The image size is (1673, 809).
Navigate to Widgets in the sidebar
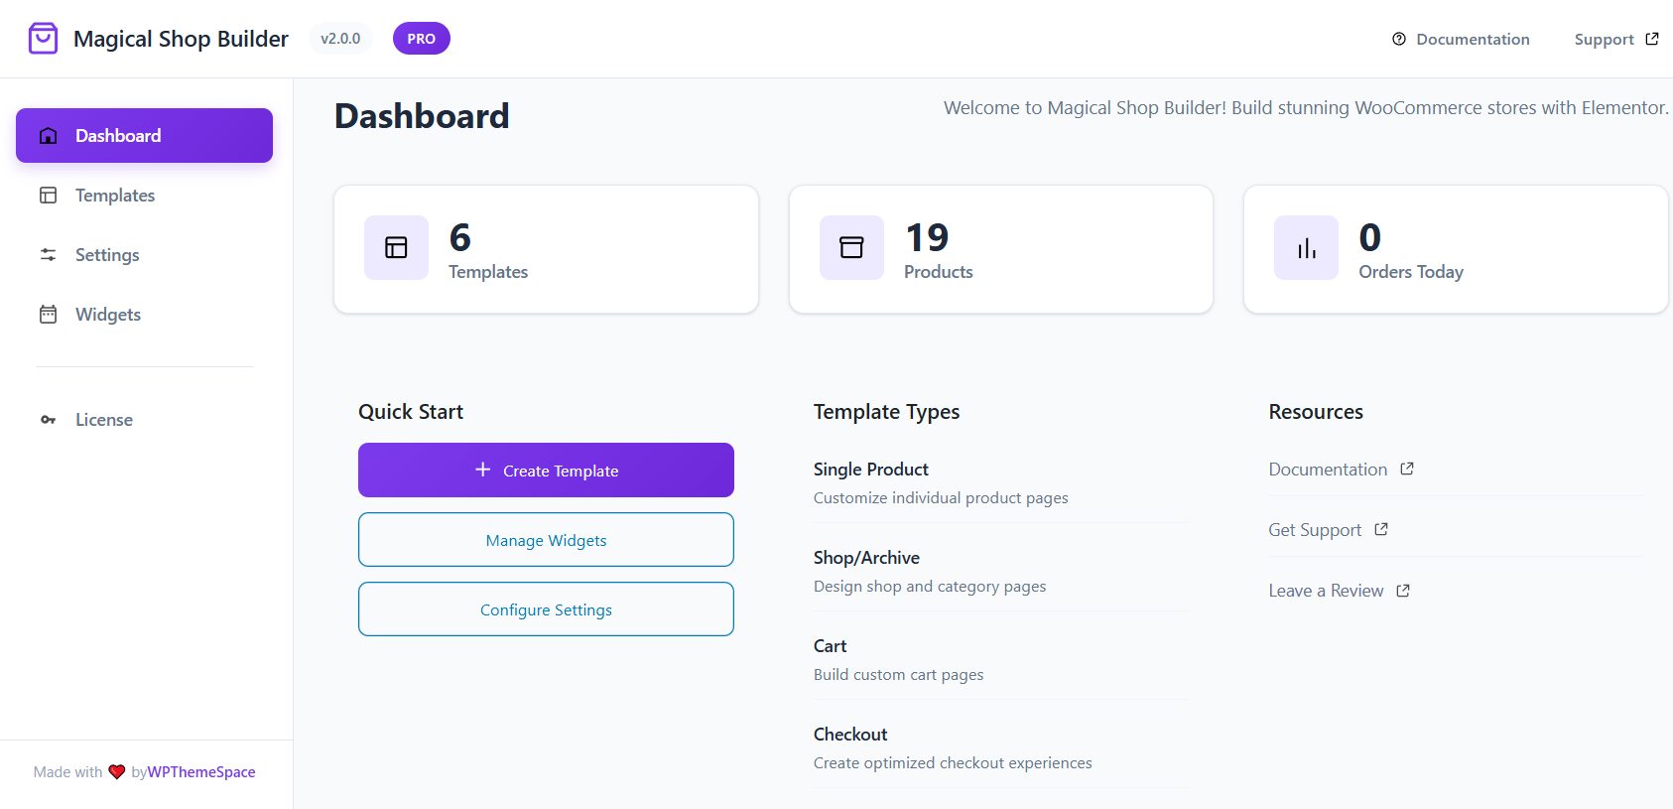click(108, 315)
